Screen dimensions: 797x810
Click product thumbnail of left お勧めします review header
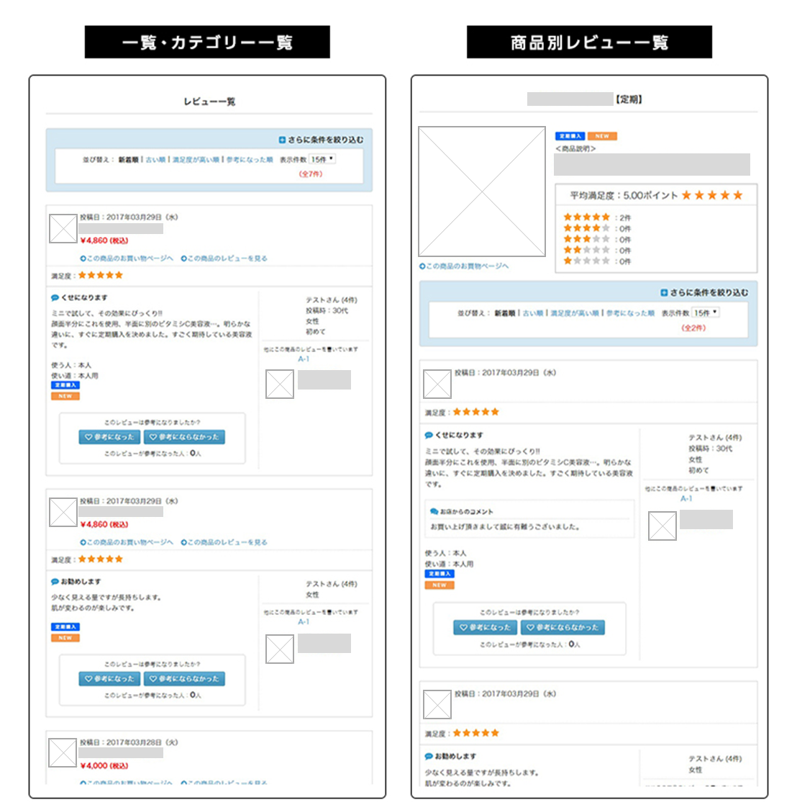click(x=63, y=513)
